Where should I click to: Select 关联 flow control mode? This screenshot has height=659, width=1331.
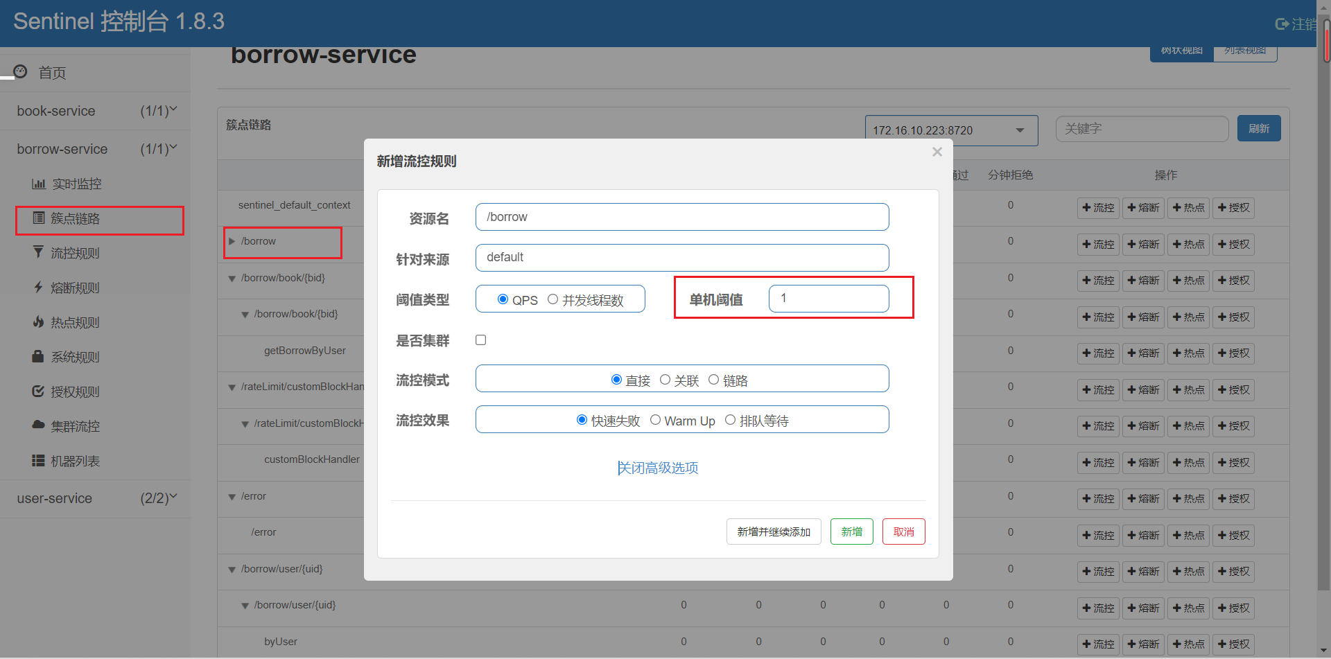pos(665,380)
